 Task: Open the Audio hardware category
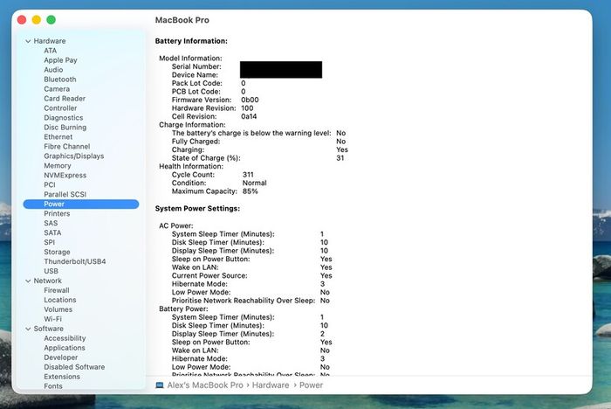(53, 70)
